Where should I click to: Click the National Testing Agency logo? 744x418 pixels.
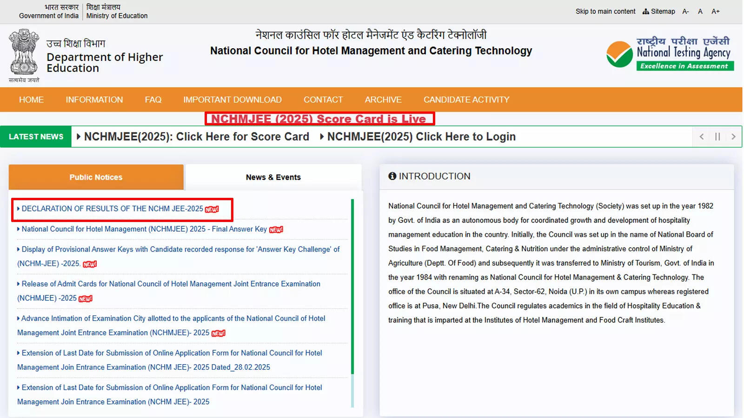pos(670,53)
